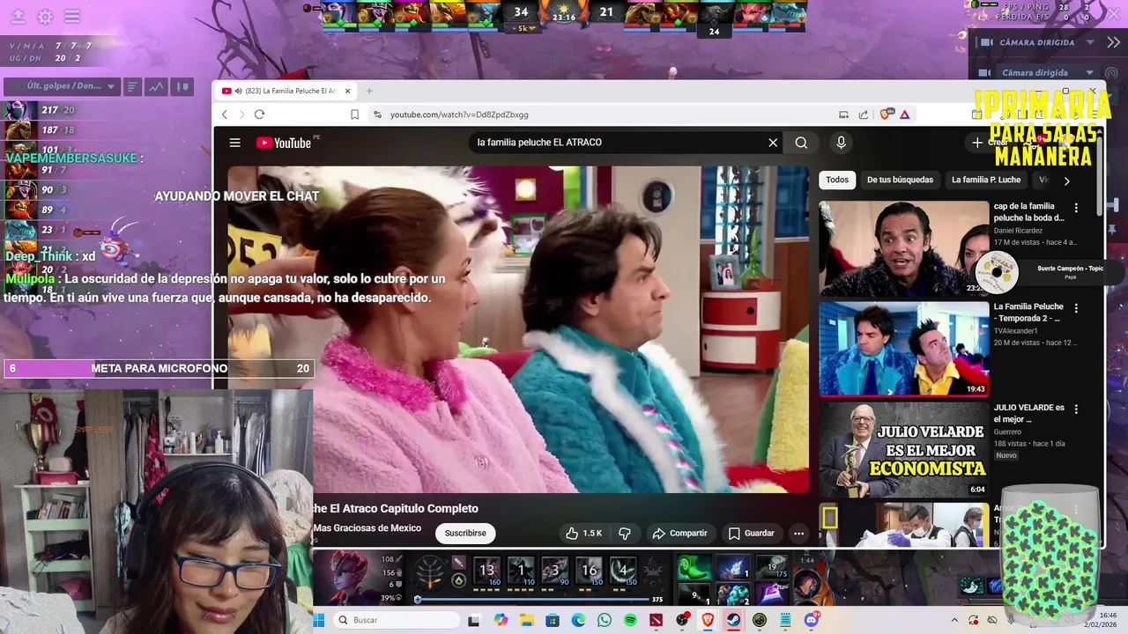Open a new browser tab
The image size is (1128, 634).
[x=369, y=91]
